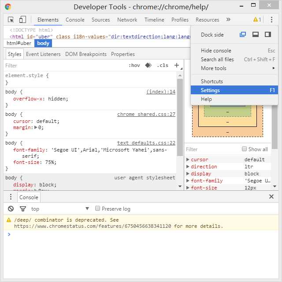Switch to the Timeline tab
This screenshot has width=282, height=282.
coord(154,19)
